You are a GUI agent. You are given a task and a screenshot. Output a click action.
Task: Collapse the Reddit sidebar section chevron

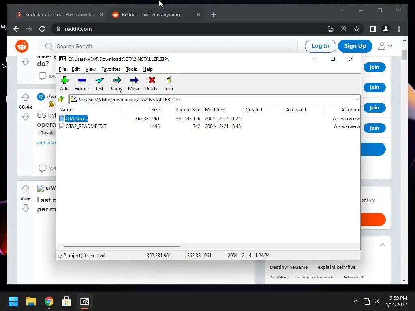383,245
